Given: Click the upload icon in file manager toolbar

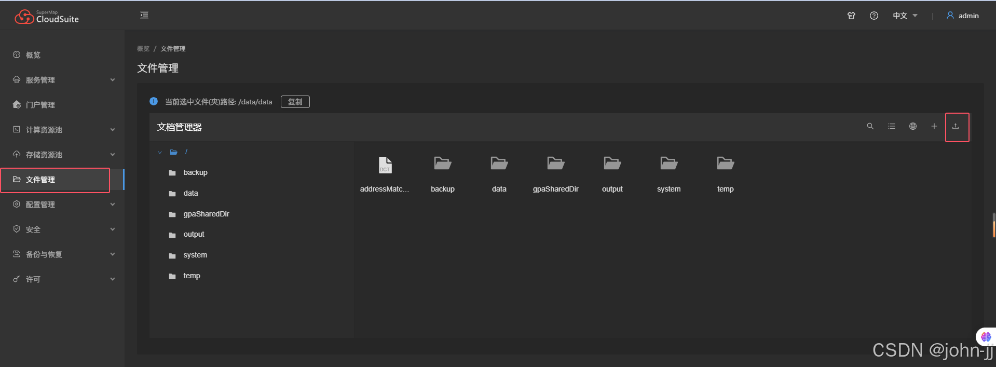Looking at the screenshot, I should pos(956,126).
